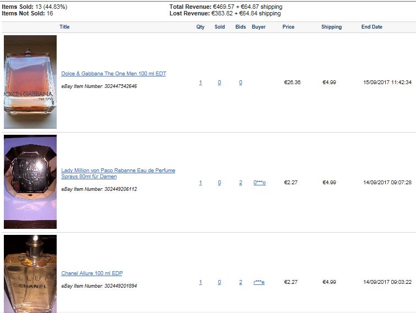Viewport: 416px width, 313px height.
Task: Click the quantity link for Dolce & Gabbana
Action: [200, 83]
